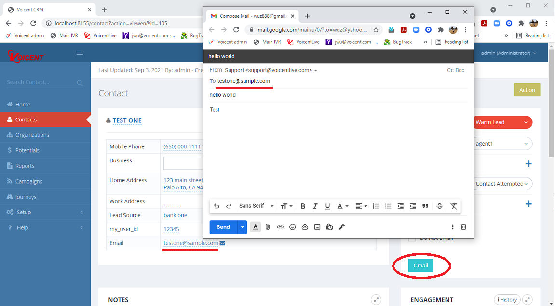
Task: Select Campaigns in the CRM sidebar
Action: tap(29, 181)
